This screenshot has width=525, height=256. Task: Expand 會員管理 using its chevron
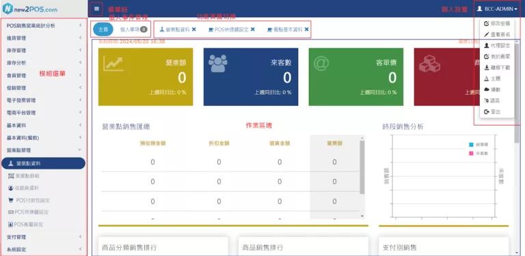(81, 75)
